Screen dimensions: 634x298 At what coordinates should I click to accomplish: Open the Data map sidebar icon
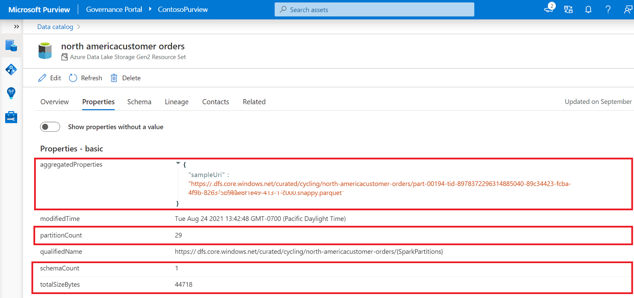(11, 69)
